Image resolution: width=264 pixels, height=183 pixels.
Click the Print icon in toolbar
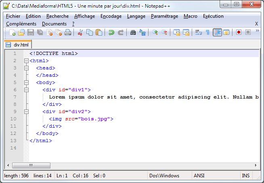click(68, 33)
